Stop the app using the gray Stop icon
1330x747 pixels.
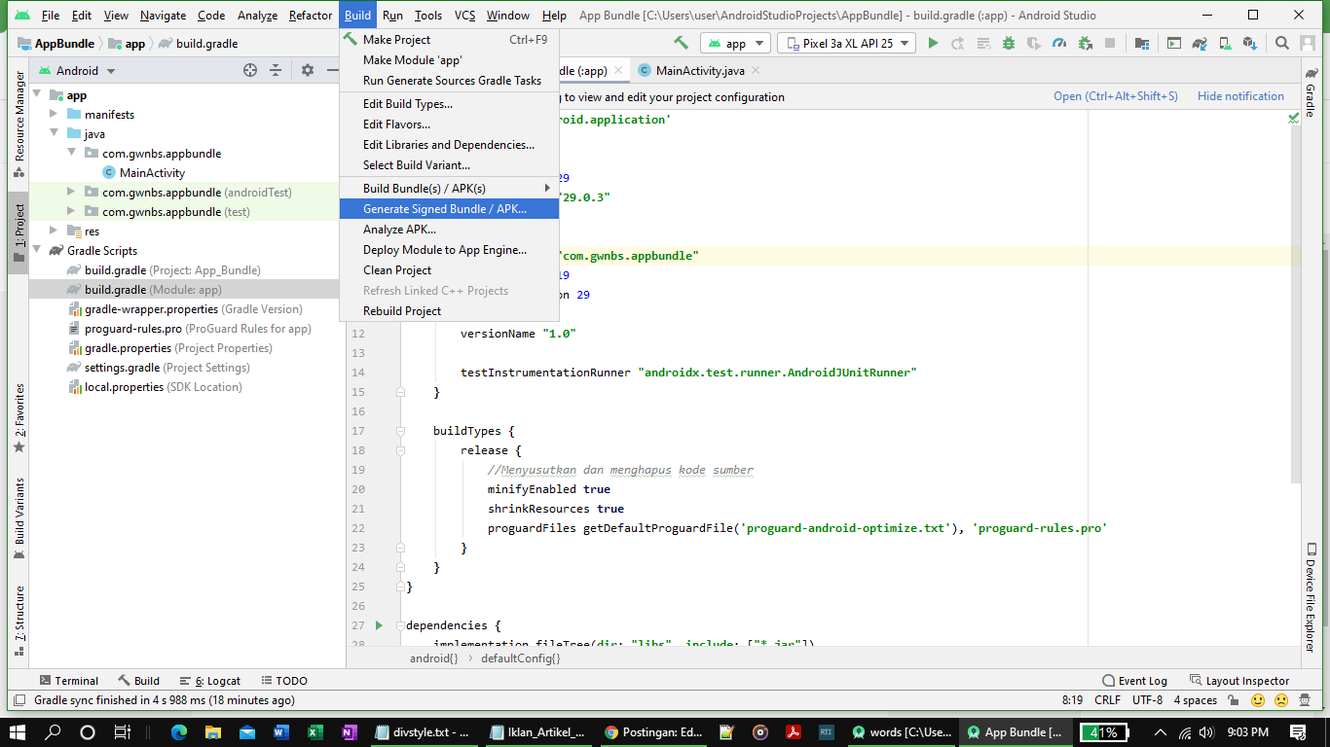[x=1109, y=43]
